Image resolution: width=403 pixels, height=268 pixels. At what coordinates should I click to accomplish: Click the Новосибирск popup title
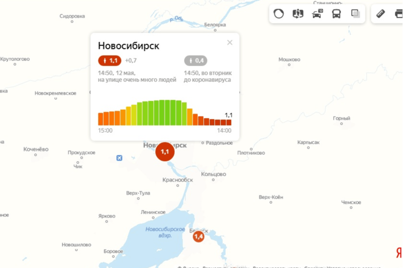129,46
